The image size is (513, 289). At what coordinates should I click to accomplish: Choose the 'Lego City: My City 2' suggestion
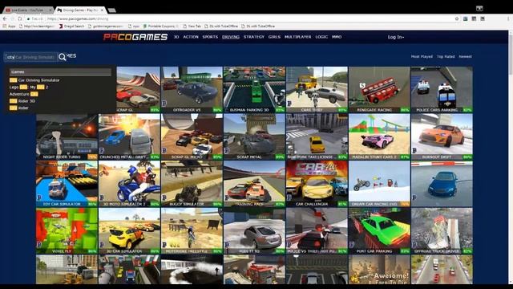click(x=29, y=88)
